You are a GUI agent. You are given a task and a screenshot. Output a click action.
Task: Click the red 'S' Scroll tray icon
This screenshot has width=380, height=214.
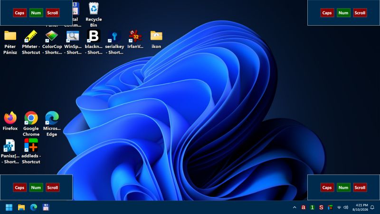click(x=321, y=207)
